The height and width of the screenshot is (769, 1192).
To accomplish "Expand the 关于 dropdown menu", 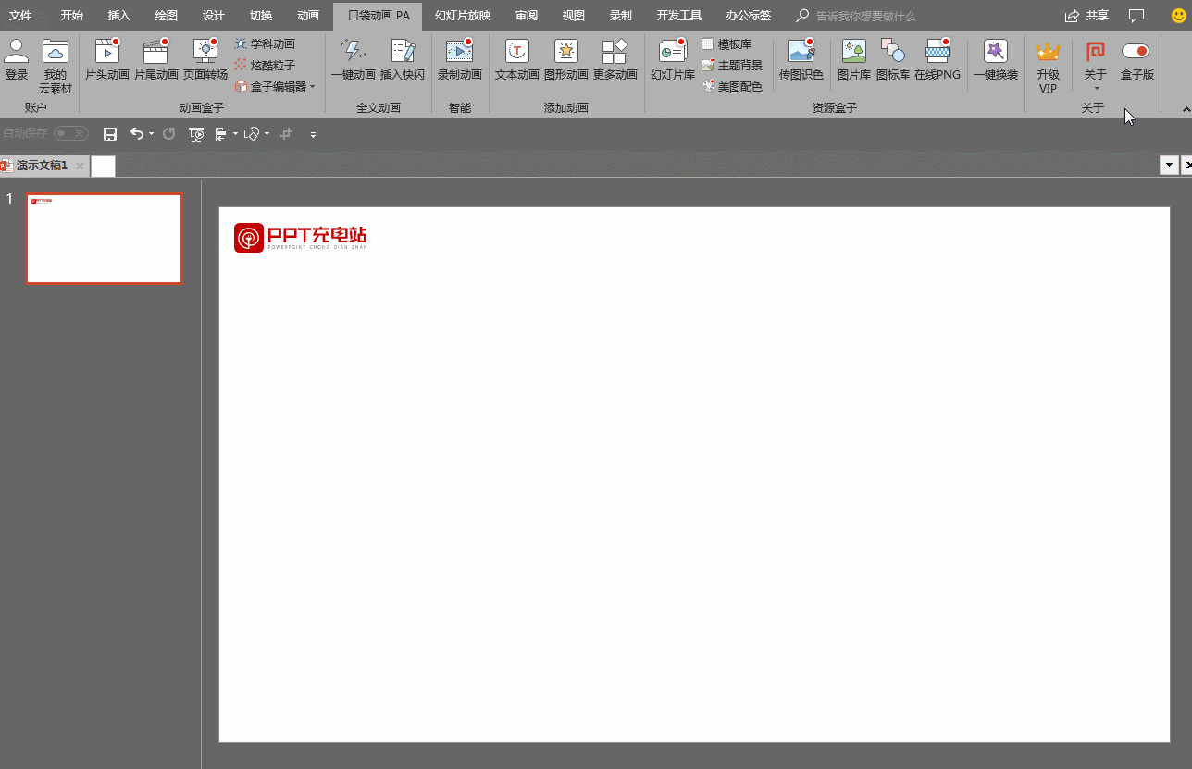I will tap(1096, 89).
